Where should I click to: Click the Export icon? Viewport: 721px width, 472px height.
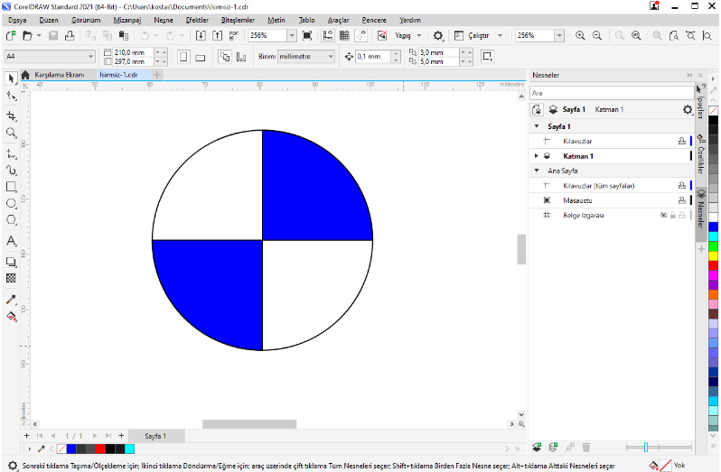(x=217, y=35)
